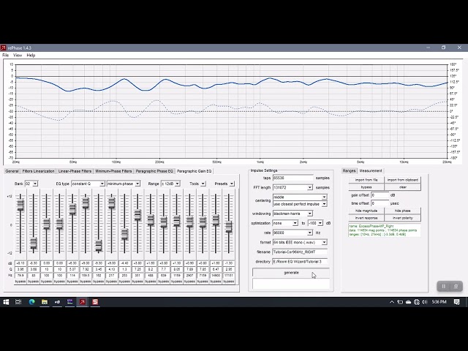This screenshot has height=351, width=468.
Task: Click the clear measurement button
Action: pyautogui.click(x=403, y=187)
